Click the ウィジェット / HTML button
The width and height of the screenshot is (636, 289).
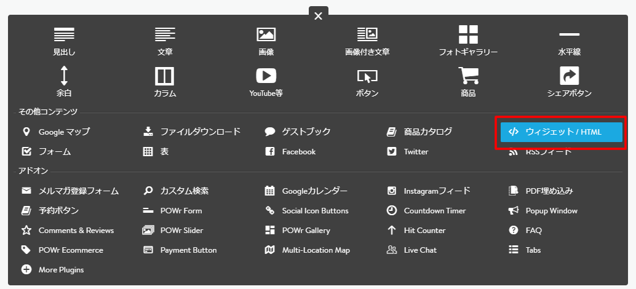(x=562, y=132)
